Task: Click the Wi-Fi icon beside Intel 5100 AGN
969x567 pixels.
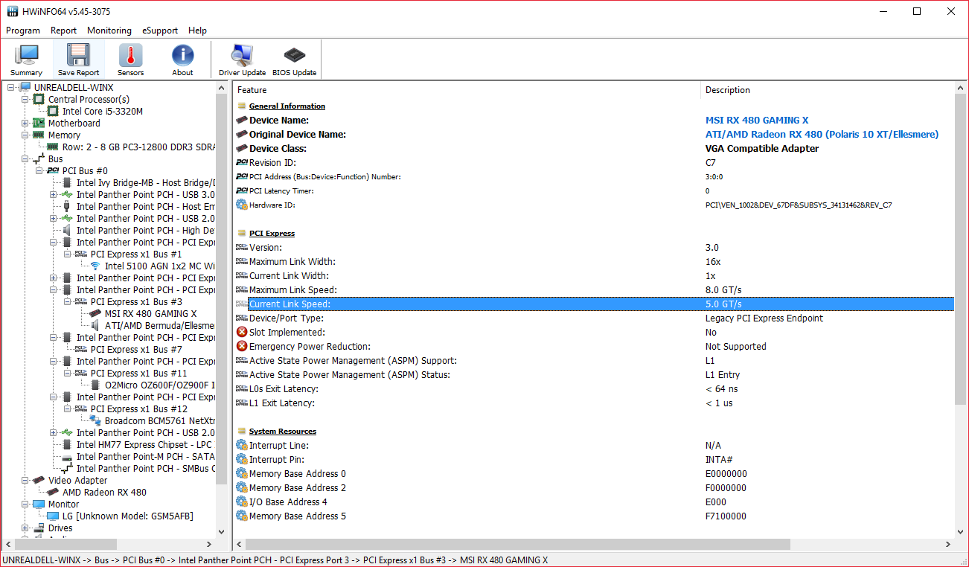Action: click(x=95, y=266)
